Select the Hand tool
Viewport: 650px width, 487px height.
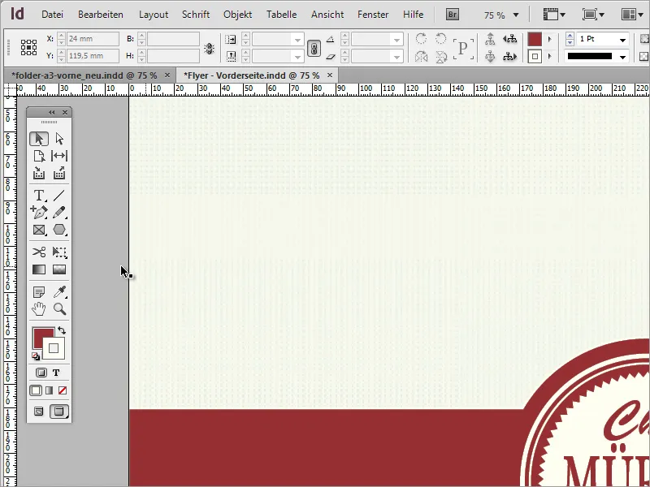(x=39, y=309)
